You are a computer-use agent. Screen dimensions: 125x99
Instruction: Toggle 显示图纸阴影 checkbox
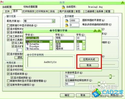coord(12,78)
